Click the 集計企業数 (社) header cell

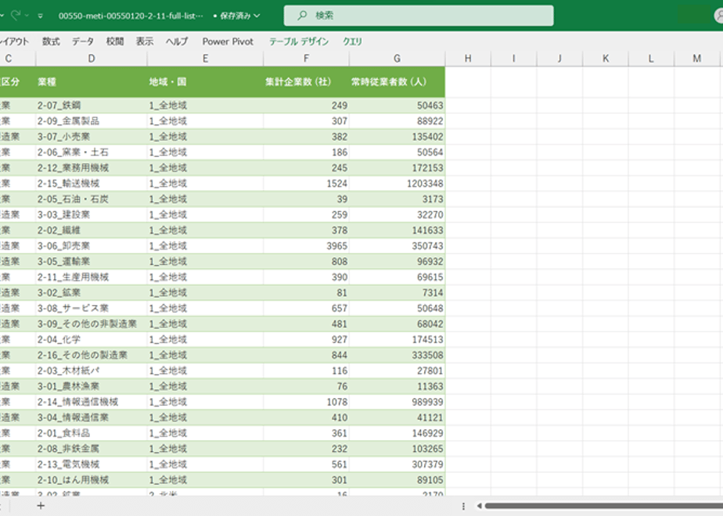(306, 82)
